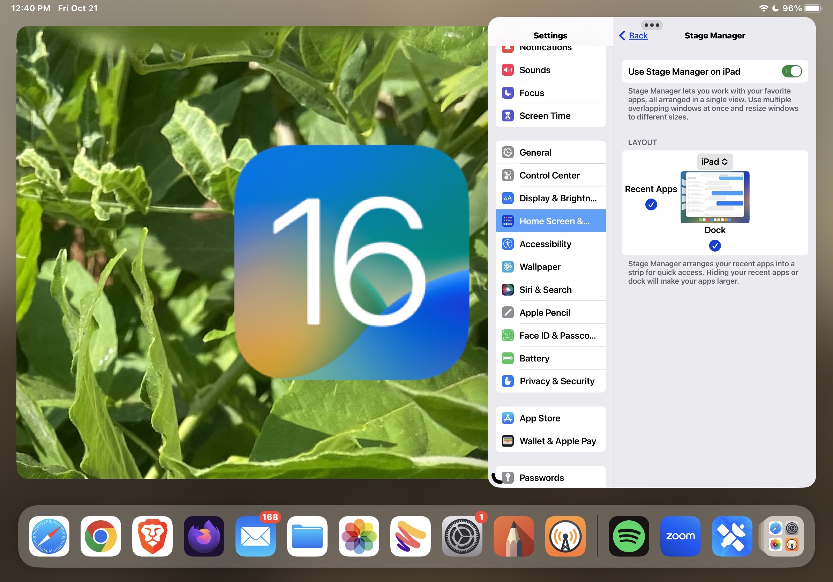Open Settings dock icon with badge
Viewport: 833px width, 582px height.
point(462,536)
